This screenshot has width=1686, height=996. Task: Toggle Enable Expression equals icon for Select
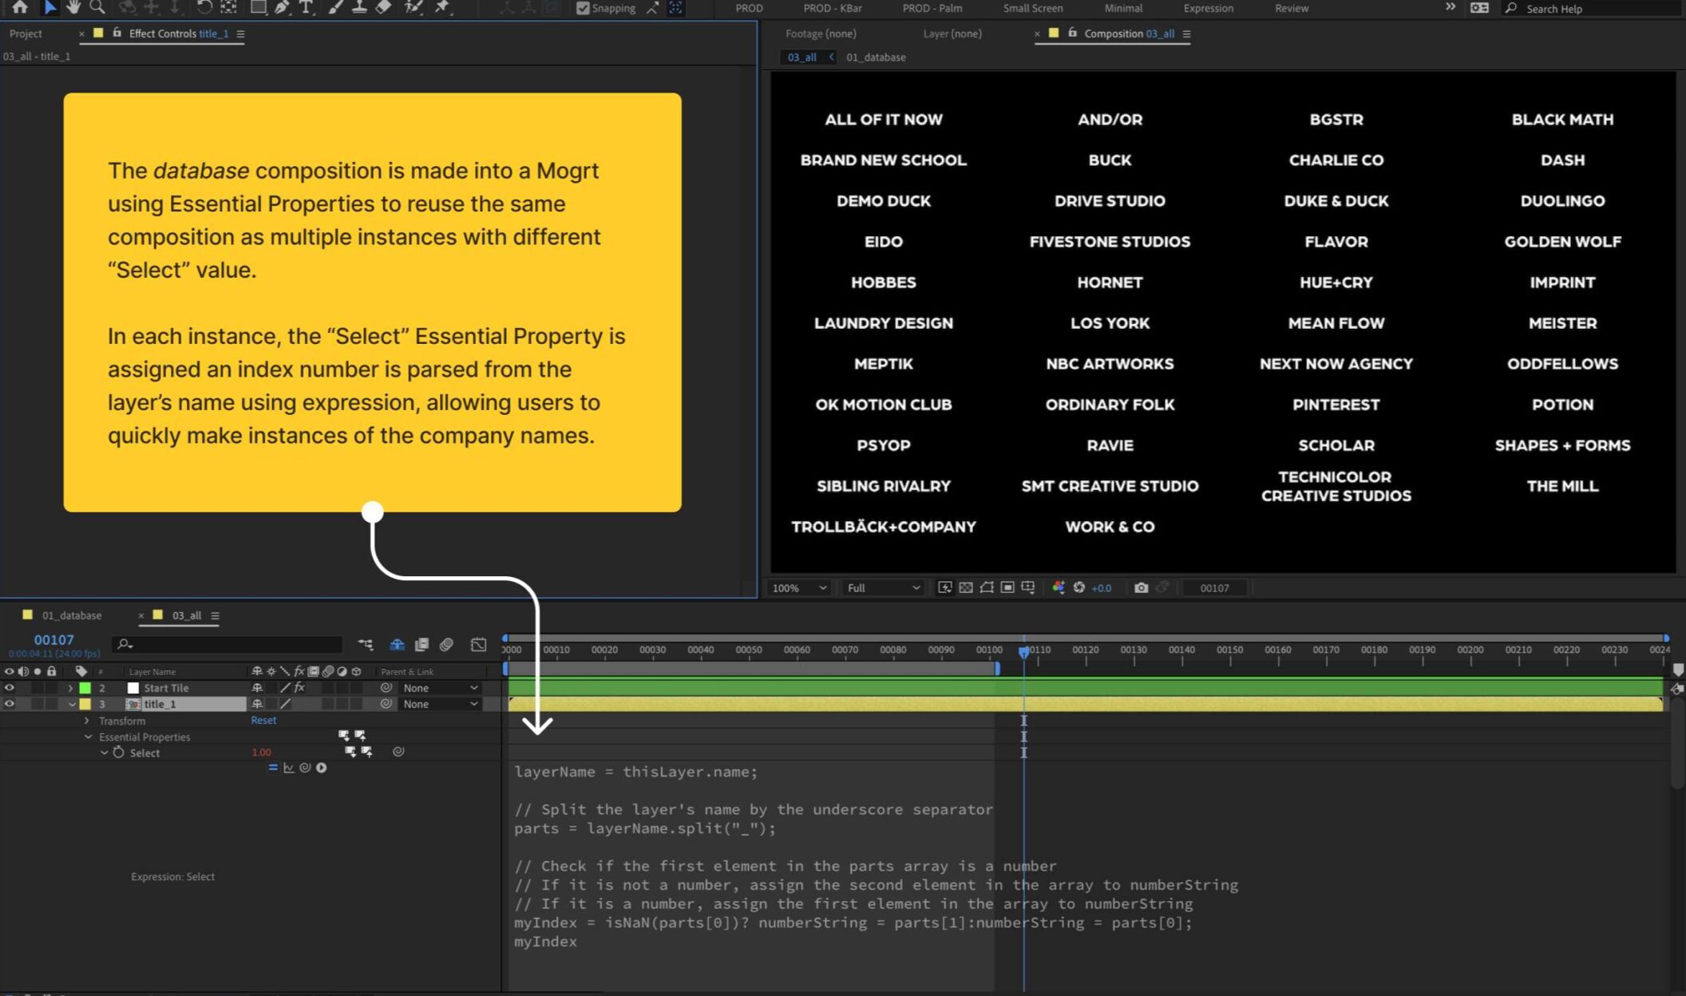273,768
